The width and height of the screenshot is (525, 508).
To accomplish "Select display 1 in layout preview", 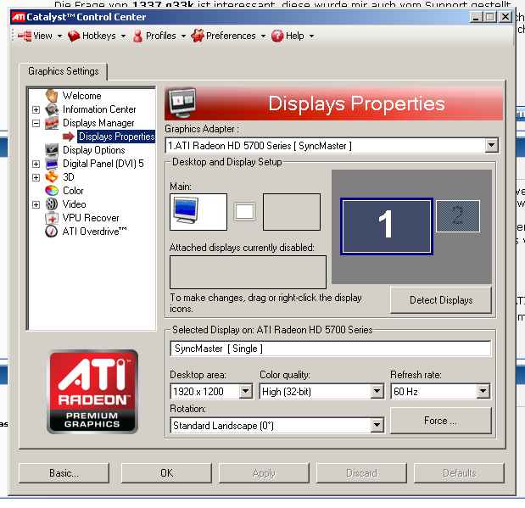I will pos(387,226).
